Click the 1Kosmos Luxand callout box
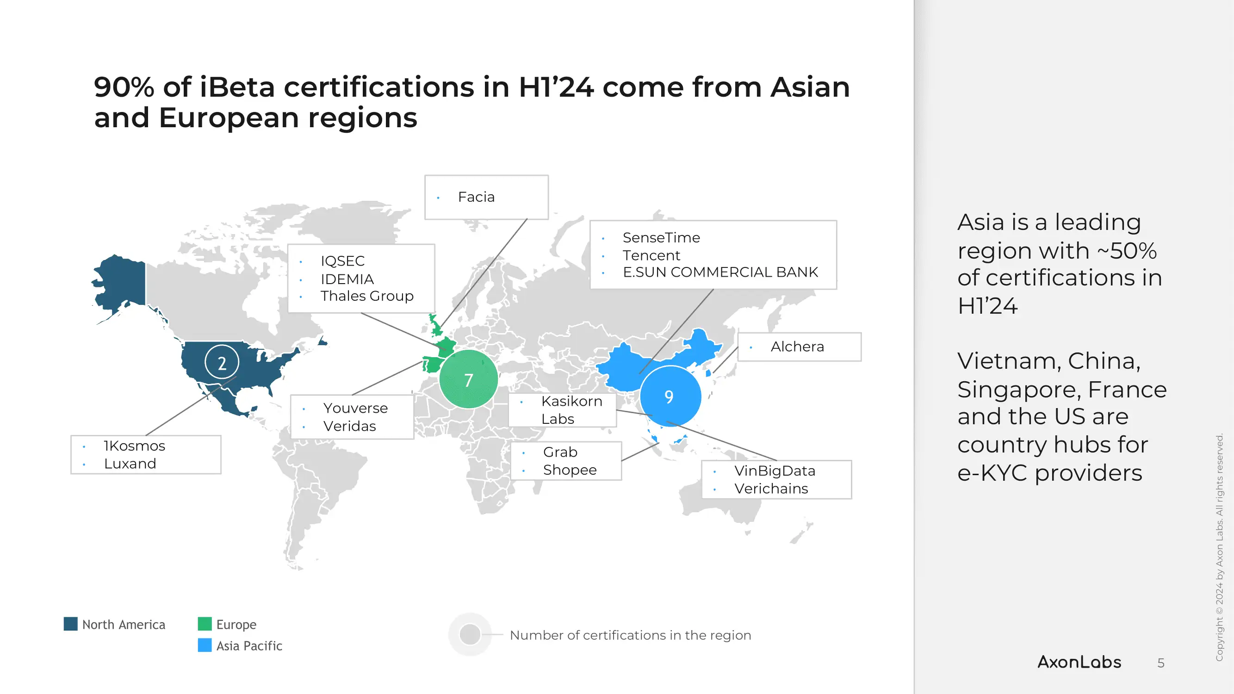The height and width of the screenshot is (694, 1234). pyautogui.click(x=146, y=454)
